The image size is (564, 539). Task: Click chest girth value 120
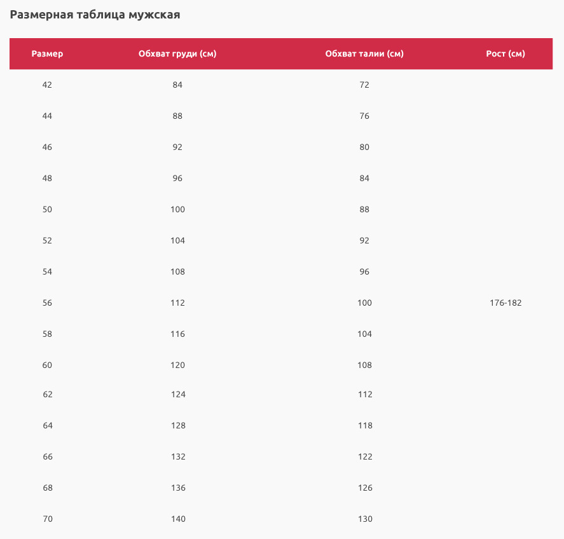coord(177,365)
